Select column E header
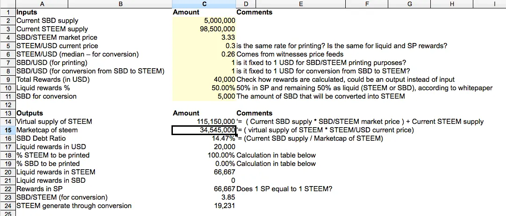This screenshot has height=216, width=506. [301, 4]
